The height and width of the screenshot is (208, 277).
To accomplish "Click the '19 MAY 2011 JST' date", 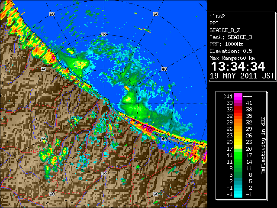I will click(x=242, y=76).
